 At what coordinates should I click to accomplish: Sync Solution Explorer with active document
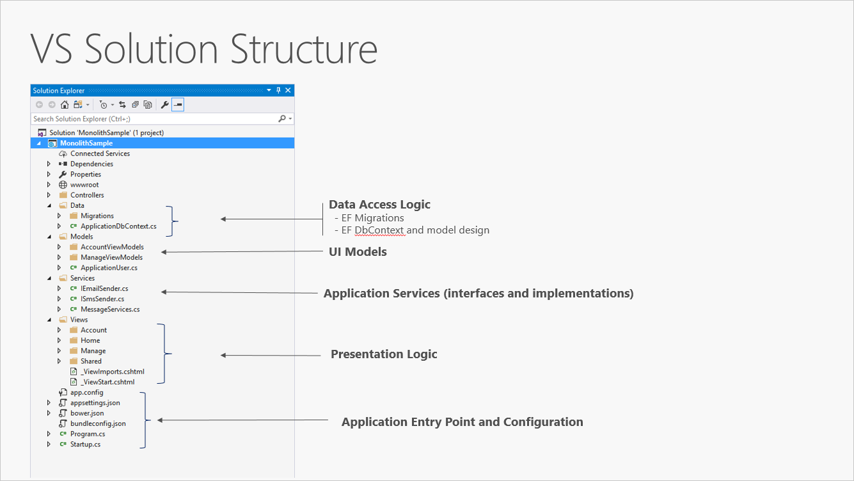pyautogui.click(x=123, y=104)
